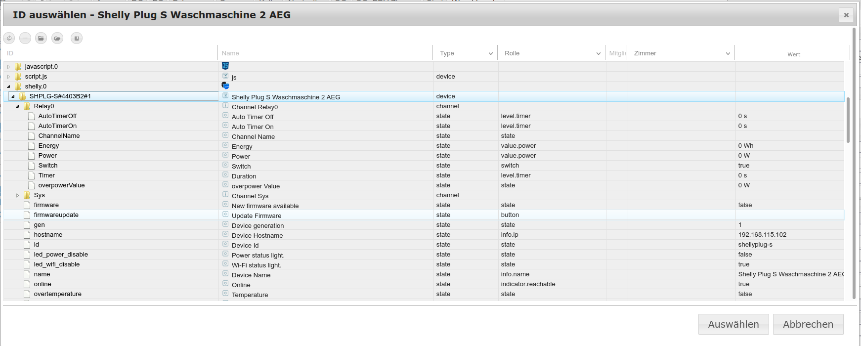Click the '0 Wh' value cell
The image size is (861, 346).
point(789,146)
